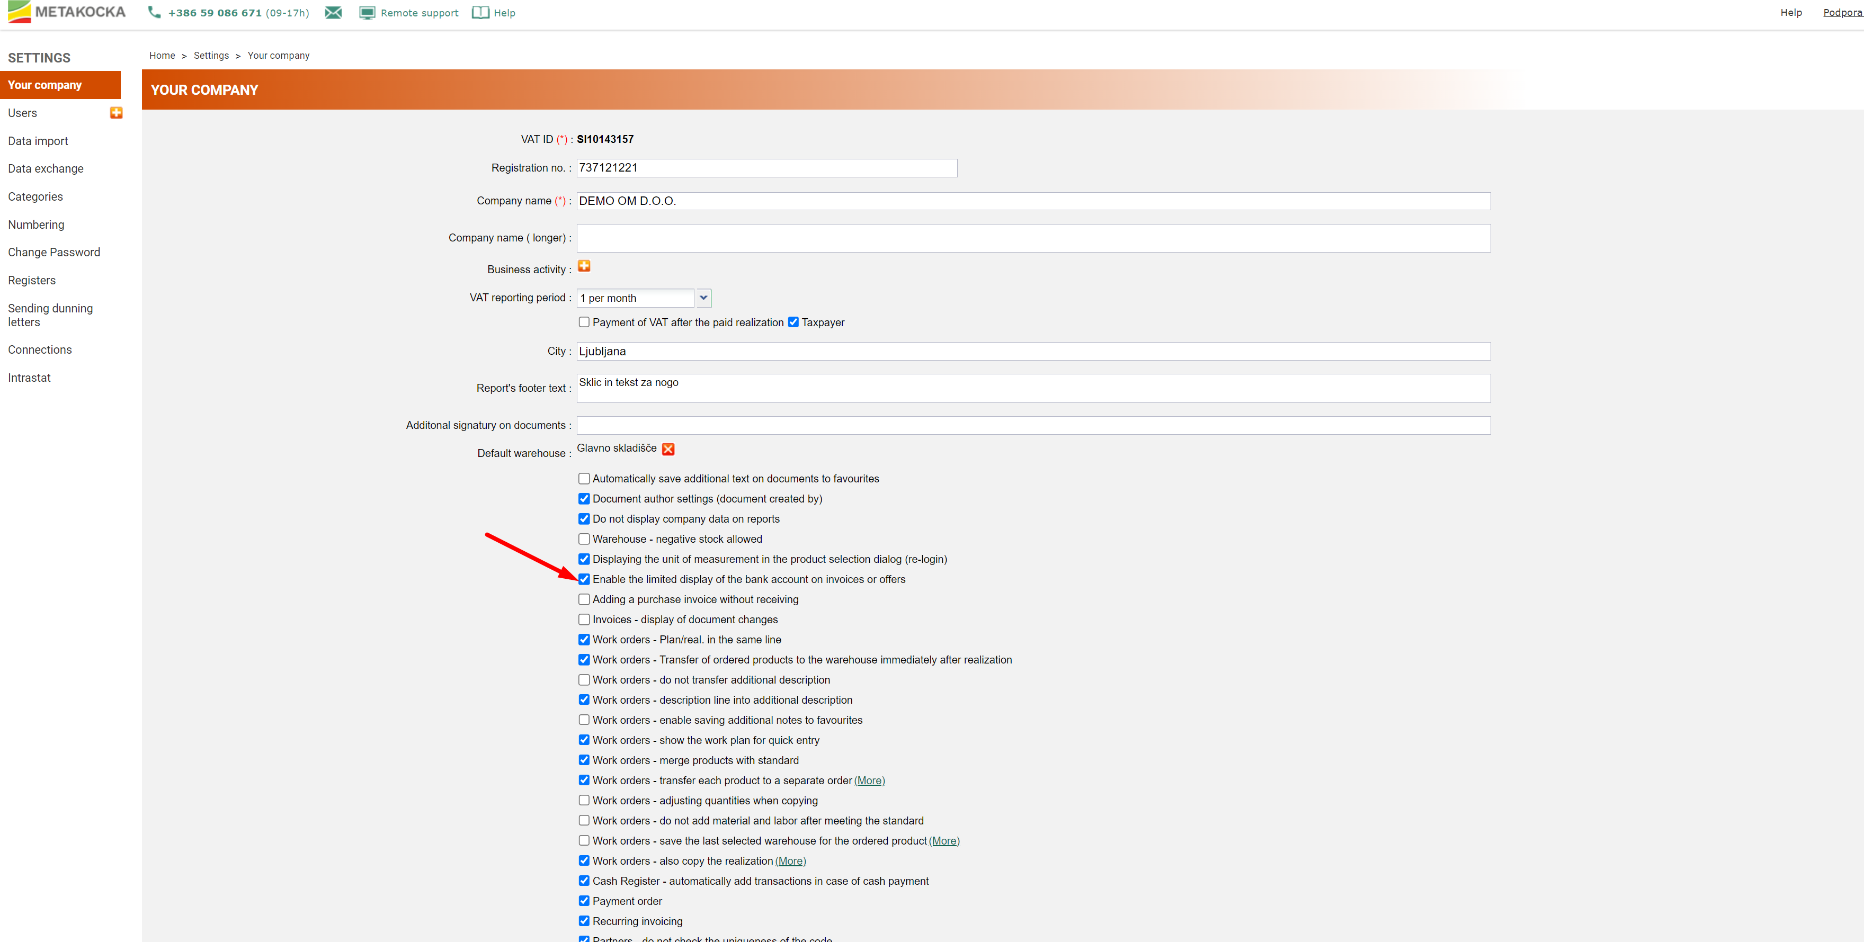
Task: Click the 1 per month combo box
Action: 635,298
